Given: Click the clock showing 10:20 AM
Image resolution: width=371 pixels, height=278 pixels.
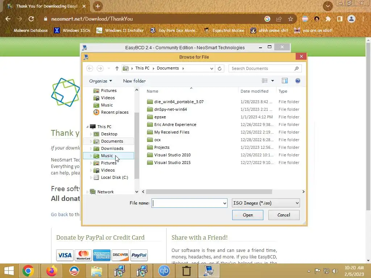Looking at the screenshot, I should click(x=354, y=268).
